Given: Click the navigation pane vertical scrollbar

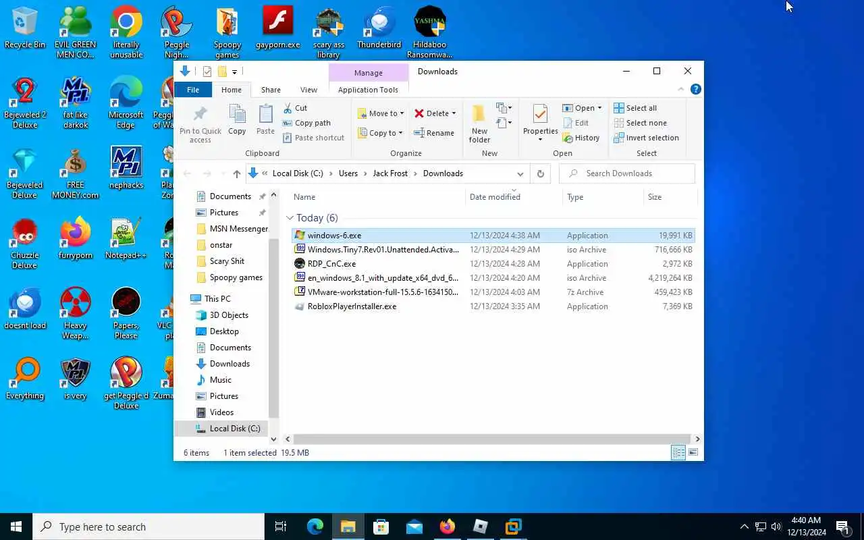Looking at the screenshot, I should [x=273, y=329].
